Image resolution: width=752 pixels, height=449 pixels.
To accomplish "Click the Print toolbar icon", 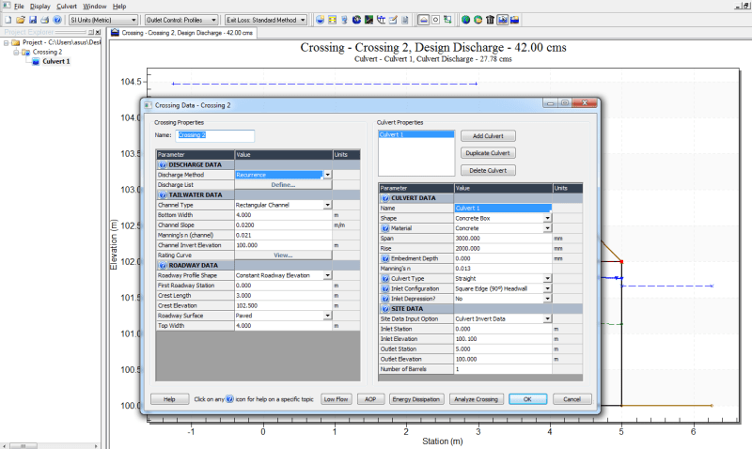I will click(x=44, y=20).
